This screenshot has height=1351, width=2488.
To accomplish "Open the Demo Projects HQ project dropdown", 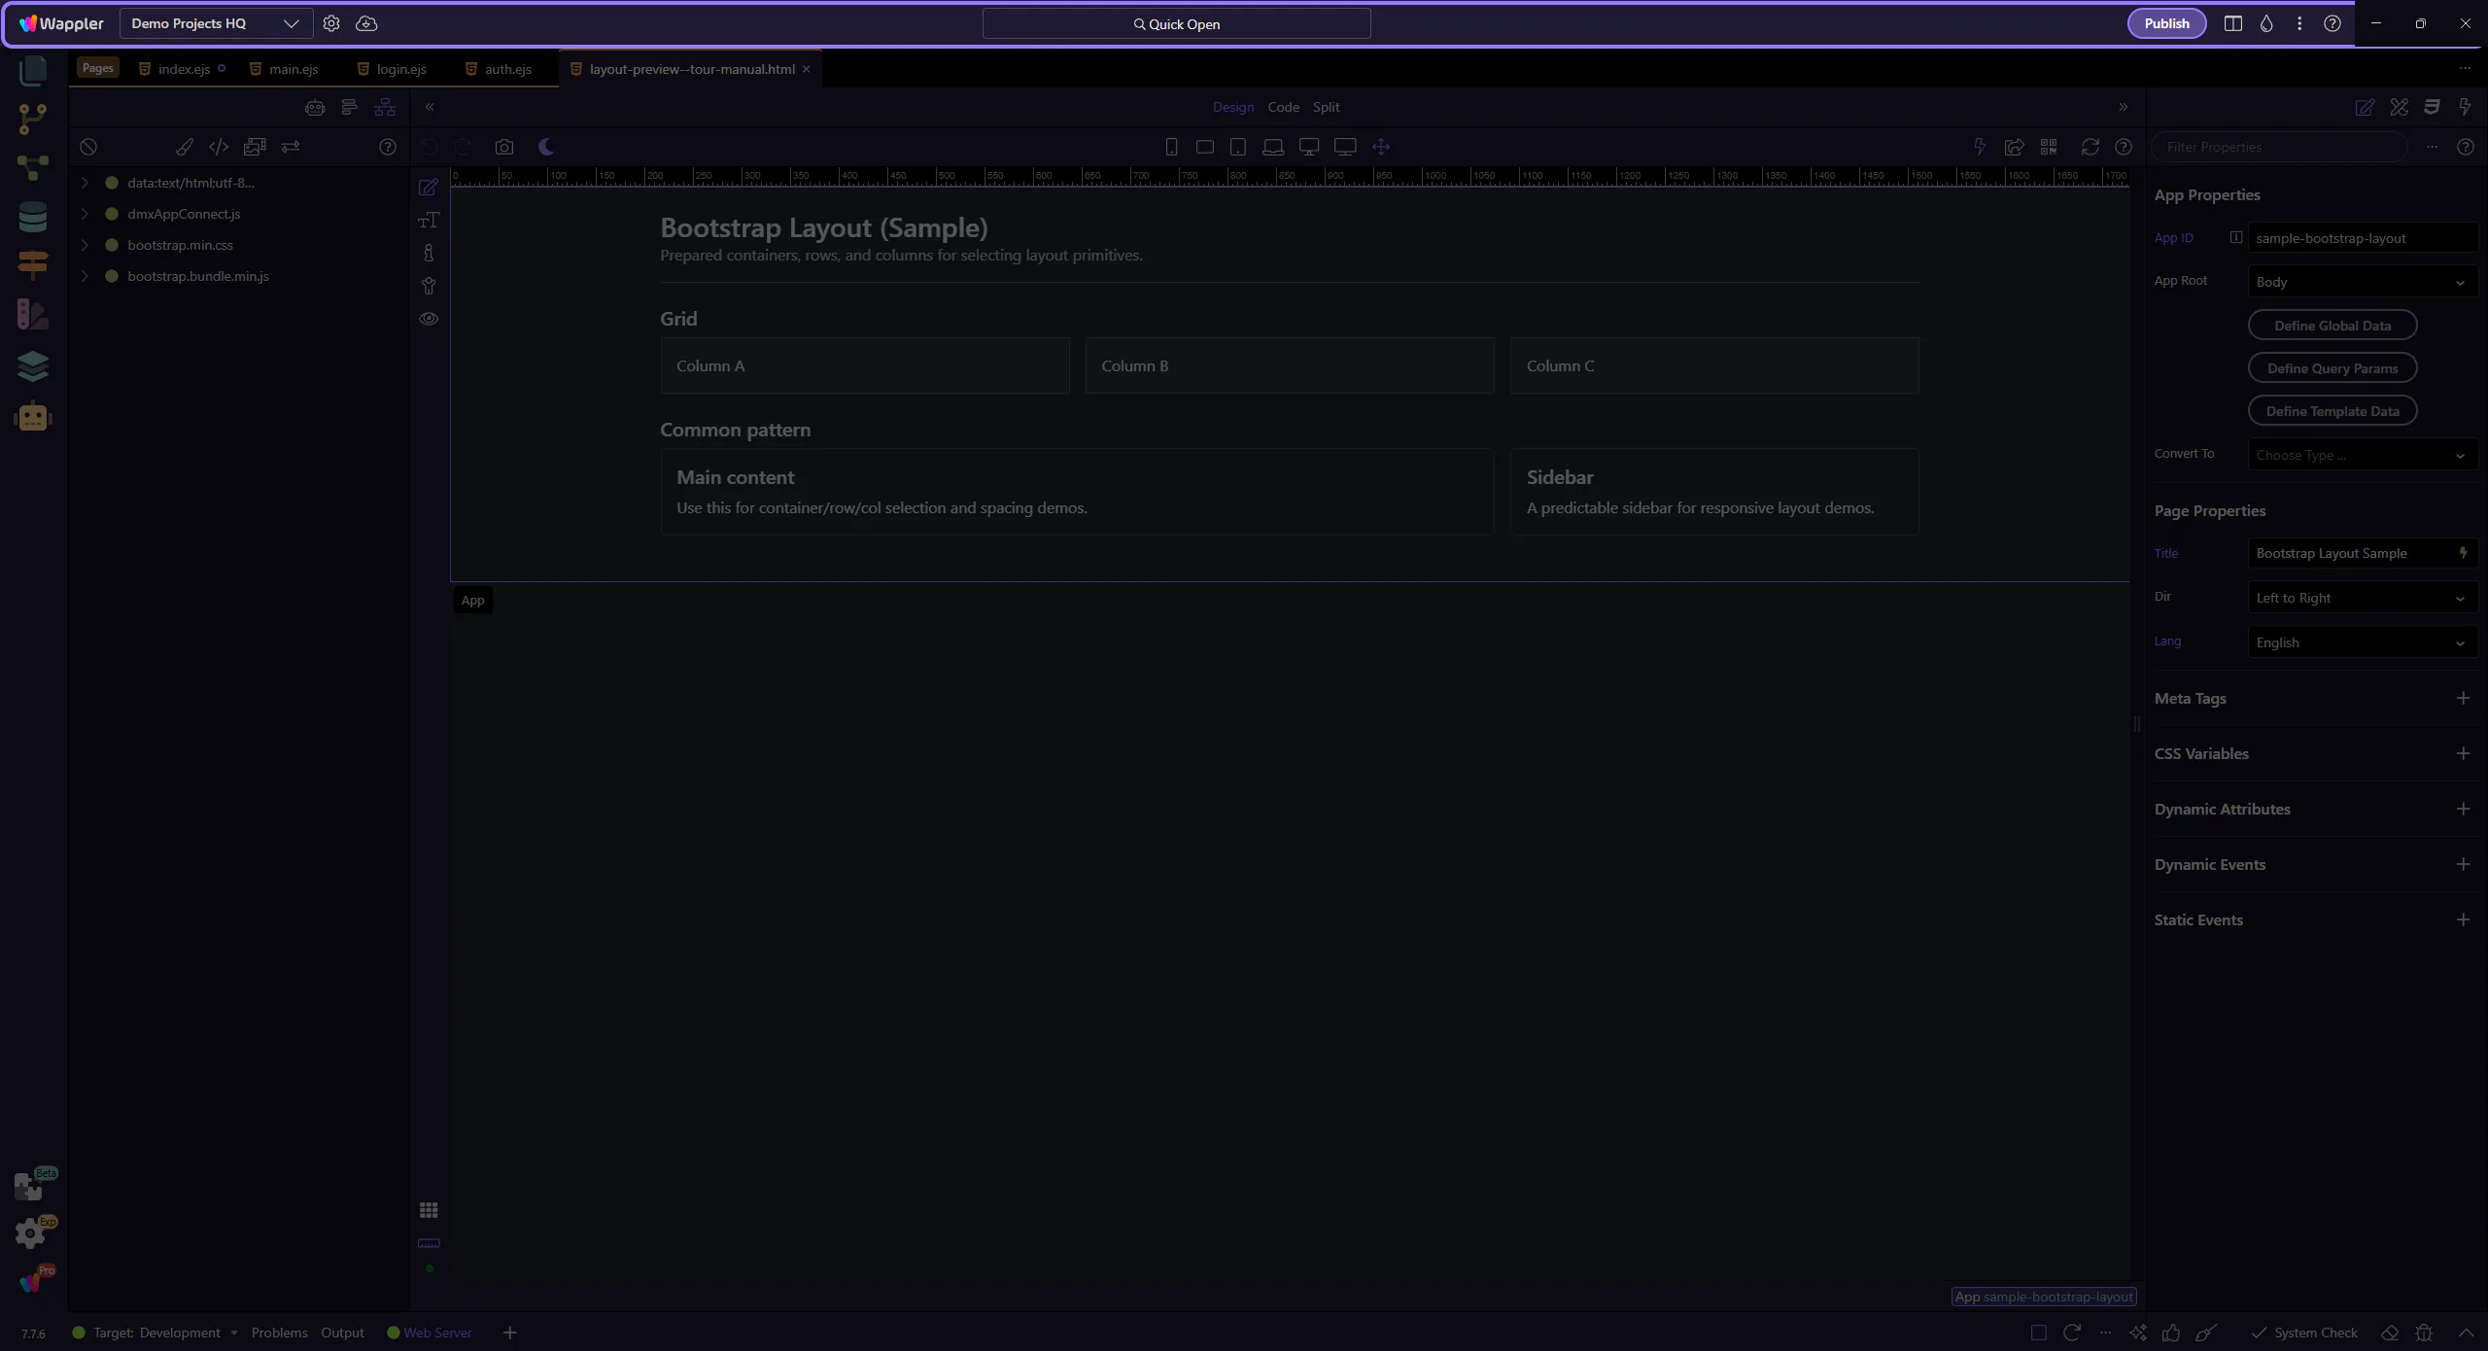I will [x=216, y=23].
